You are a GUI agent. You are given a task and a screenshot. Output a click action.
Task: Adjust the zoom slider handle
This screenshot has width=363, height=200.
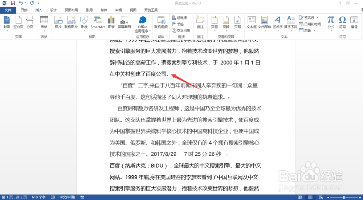pyautogui.click(x=344, y=197)
